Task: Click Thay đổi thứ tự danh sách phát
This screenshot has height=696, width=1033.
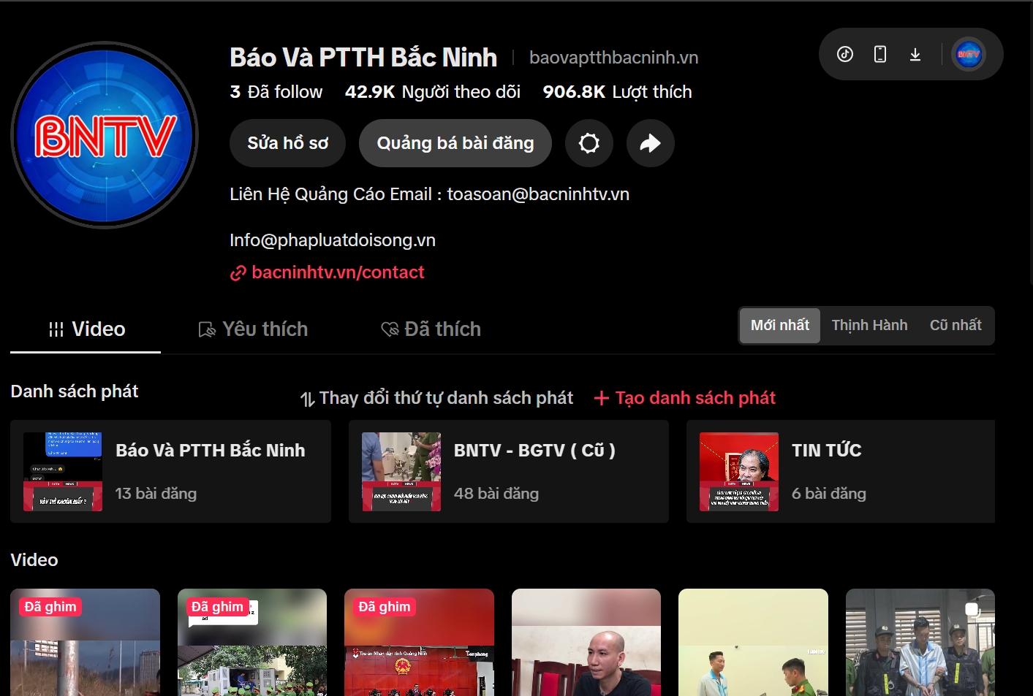Action: (x=436, y=398)
